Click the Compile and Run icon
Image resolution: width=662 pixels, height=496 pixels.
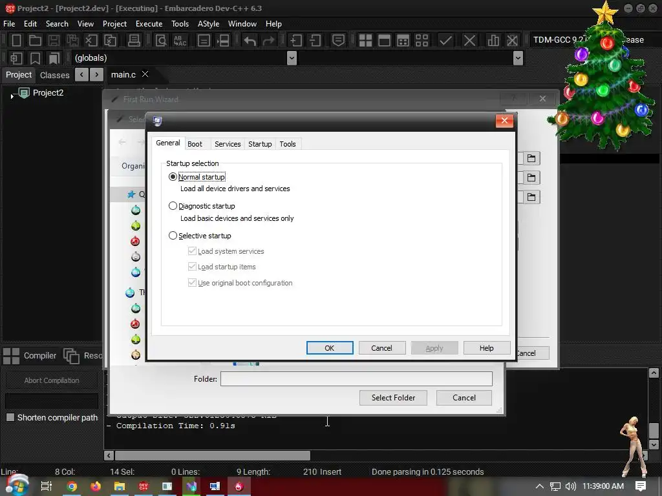[403, 41]
